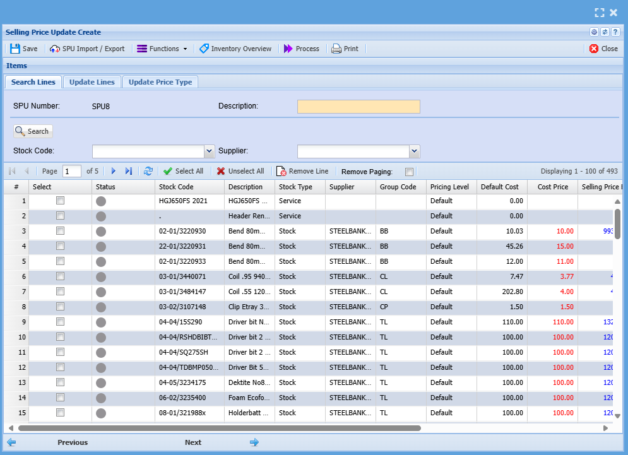Open SPU Import / Export

(x=87, y=49)
